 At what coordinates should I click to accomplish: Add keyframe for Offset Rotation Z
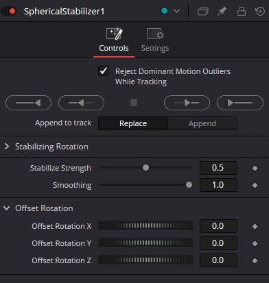255,260
